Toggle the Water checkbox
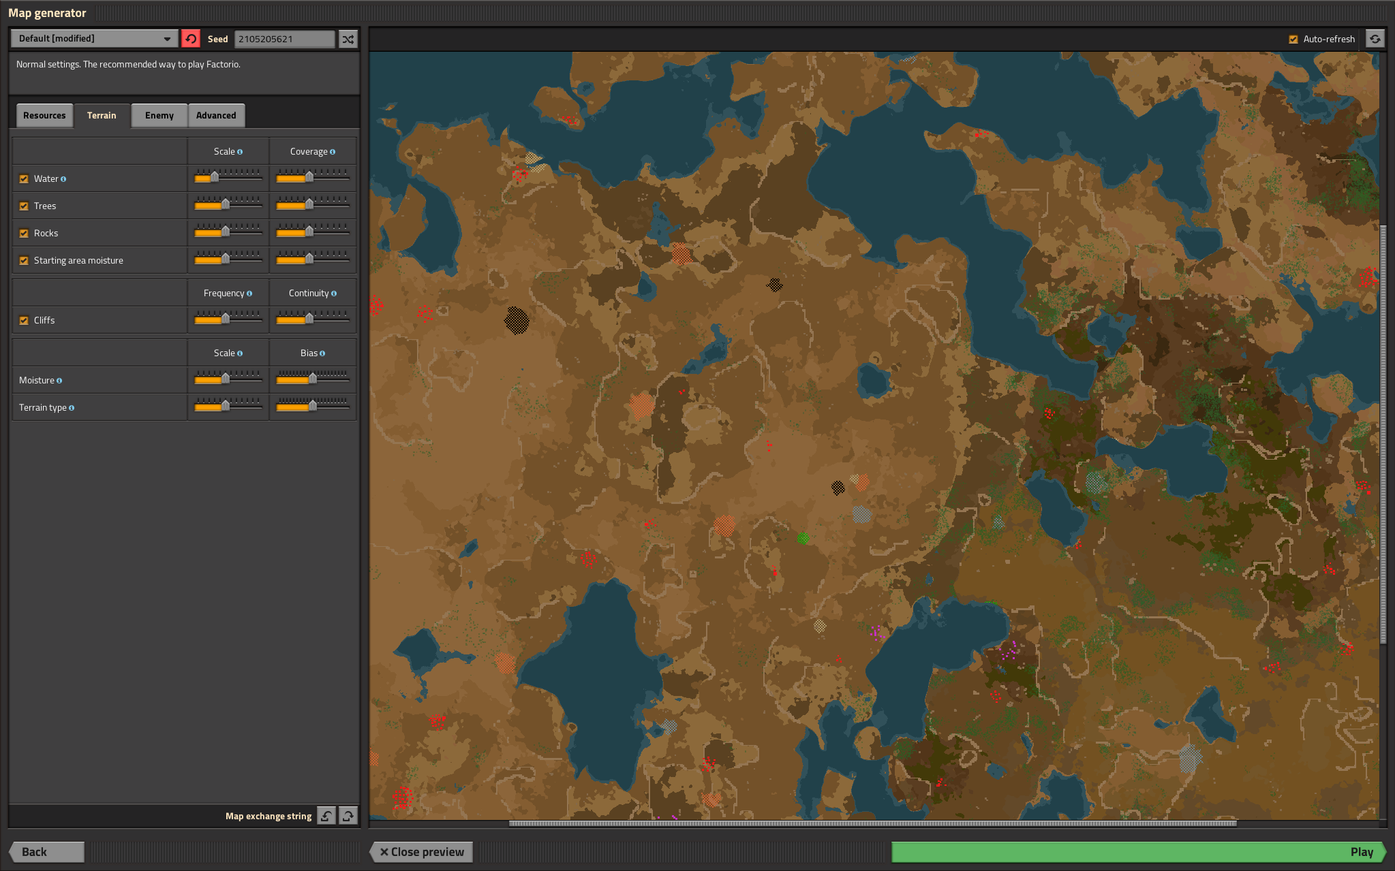 [x=24, y=179]
